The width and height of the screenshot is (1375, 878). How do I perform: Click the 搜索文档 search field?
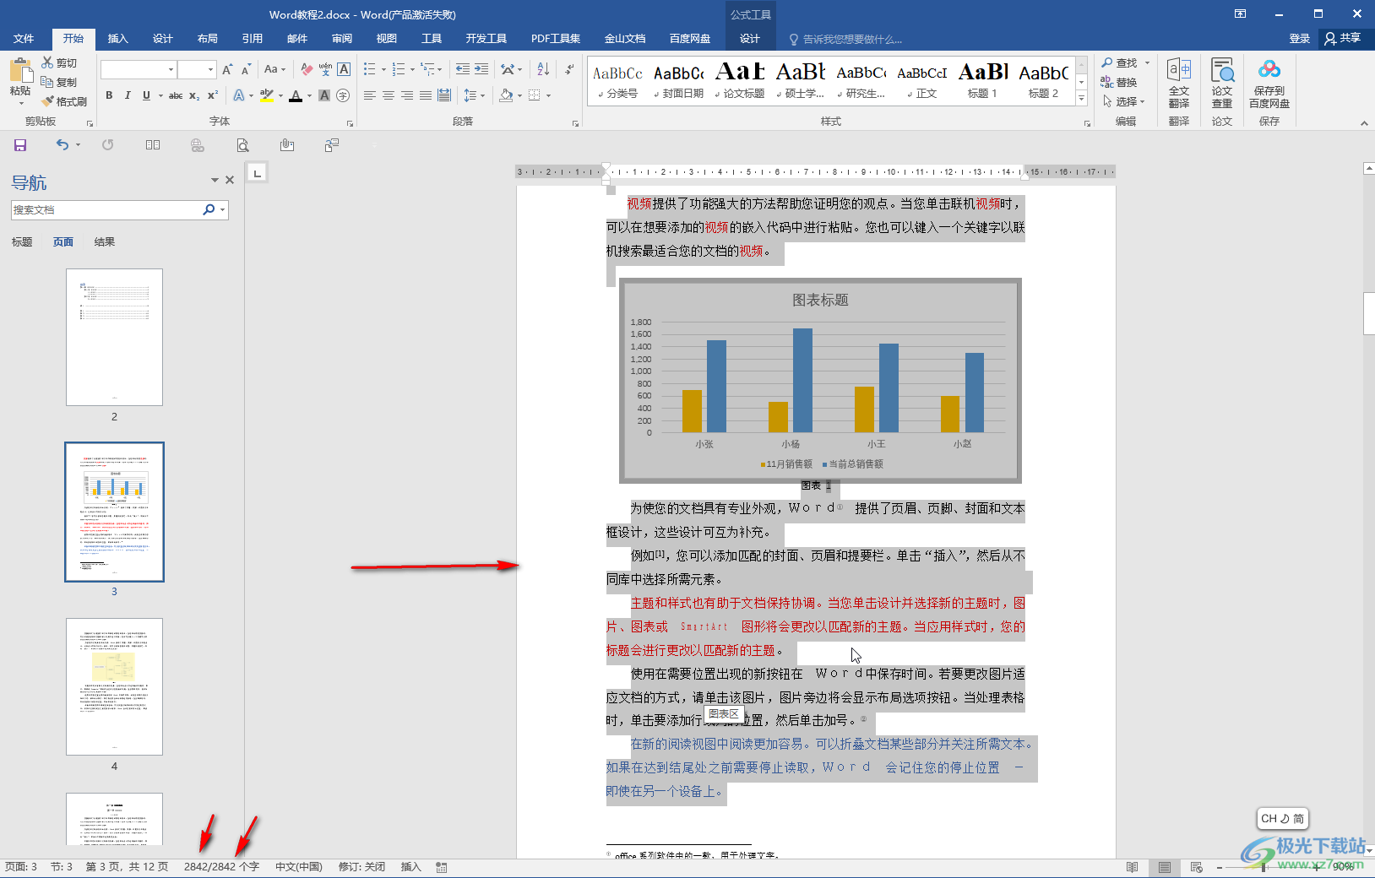pos(106,209)
